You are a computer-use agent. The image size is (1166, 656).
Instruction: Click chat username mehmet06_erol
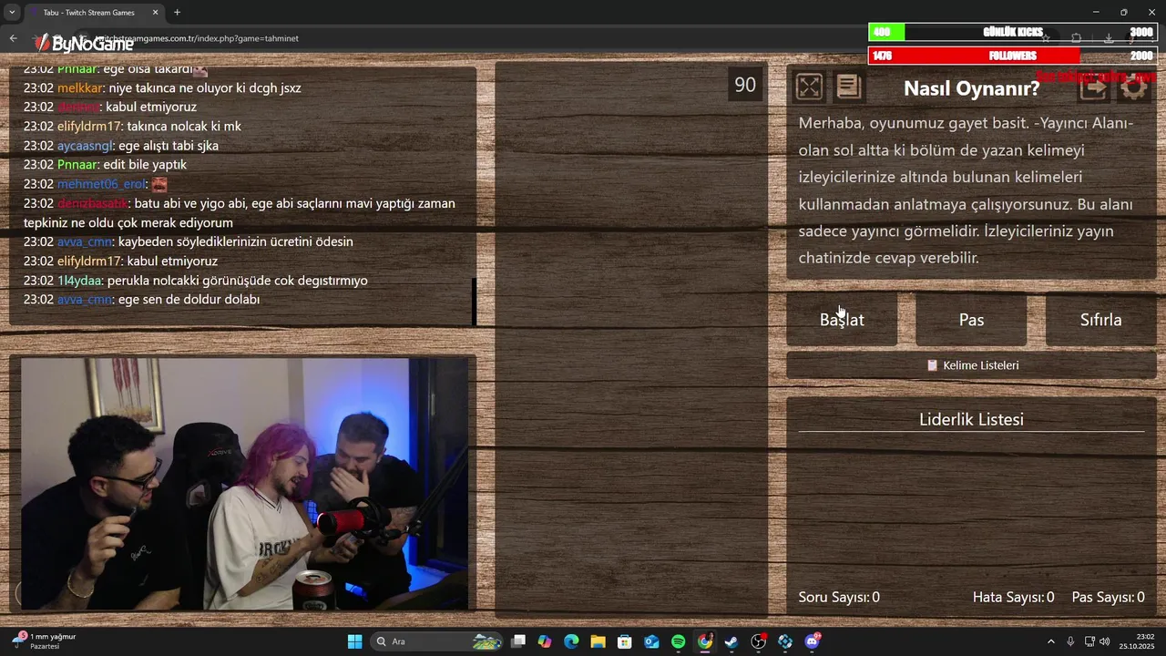pyautogui.click(x=100, y=184)
